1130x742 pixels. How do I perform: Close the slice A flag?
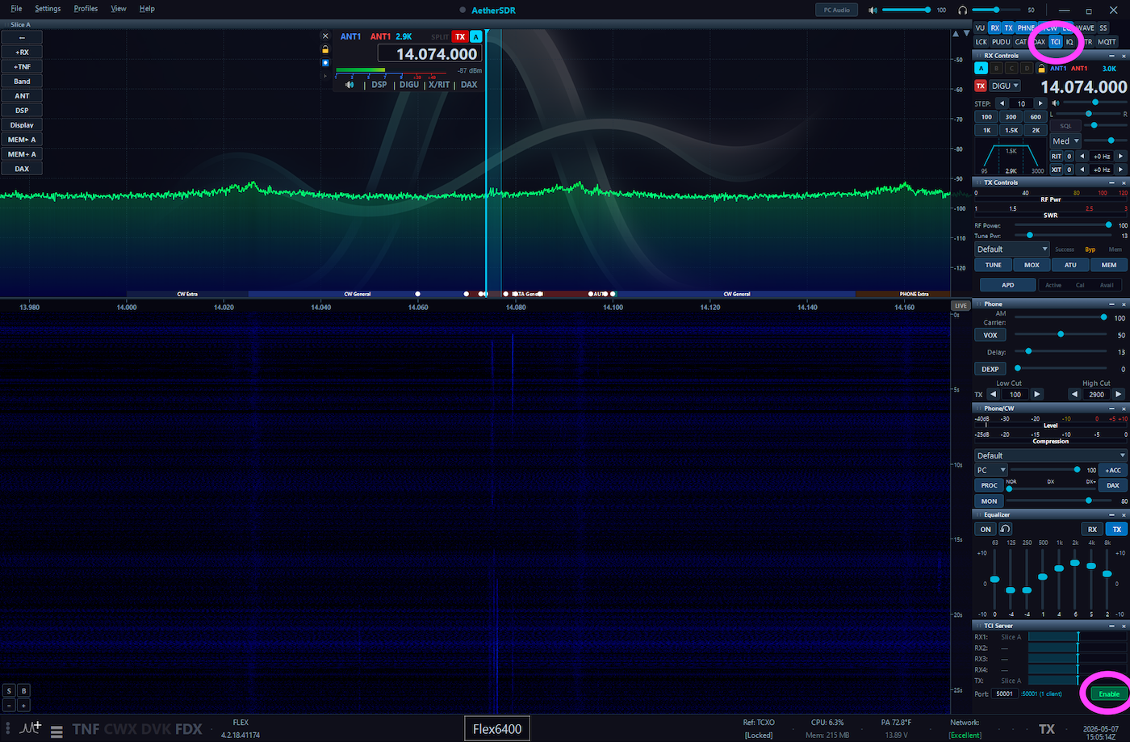[325, 36]
